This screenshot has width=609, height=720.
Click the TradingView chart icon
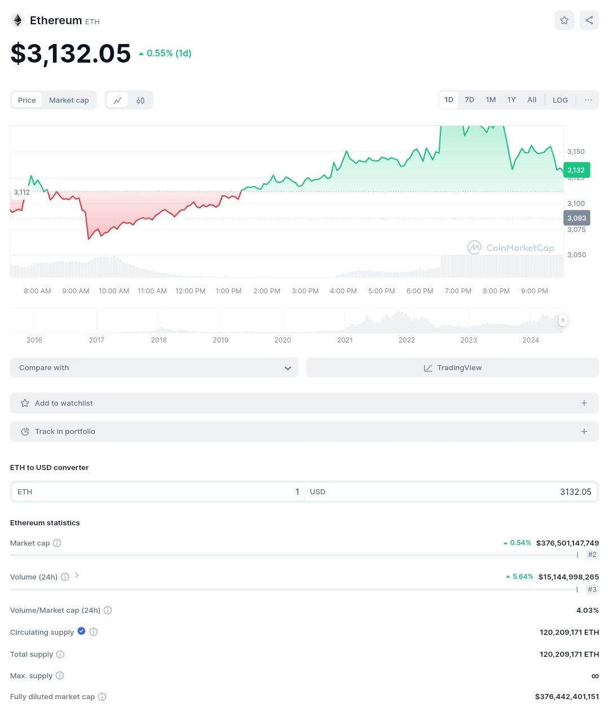pos(428,368)
